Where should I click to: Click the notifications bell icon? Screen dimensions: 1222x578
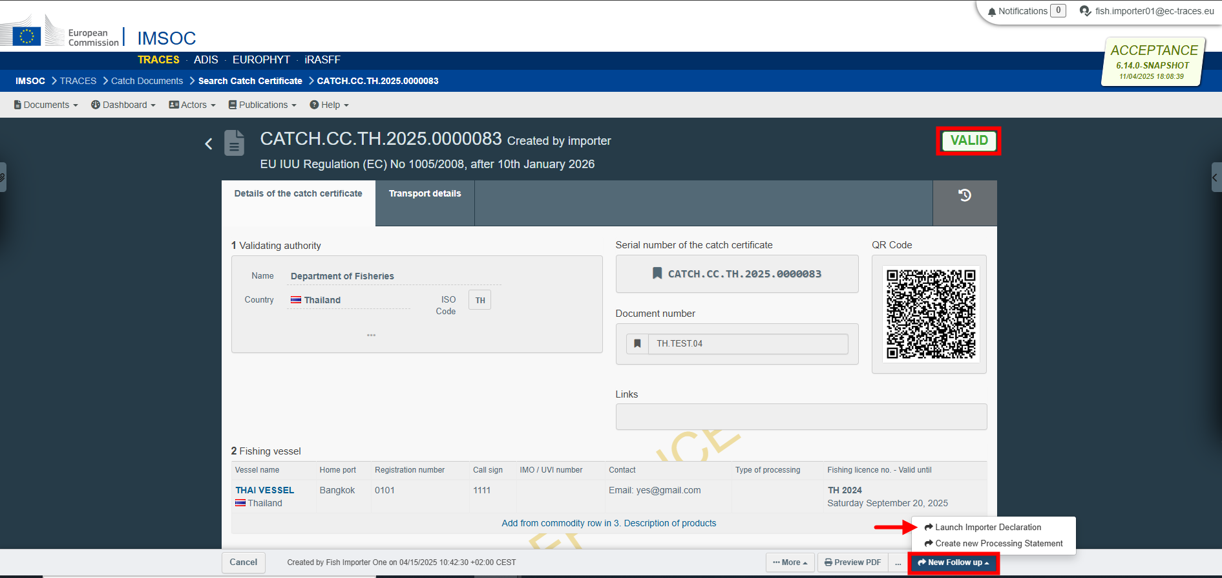992,12
